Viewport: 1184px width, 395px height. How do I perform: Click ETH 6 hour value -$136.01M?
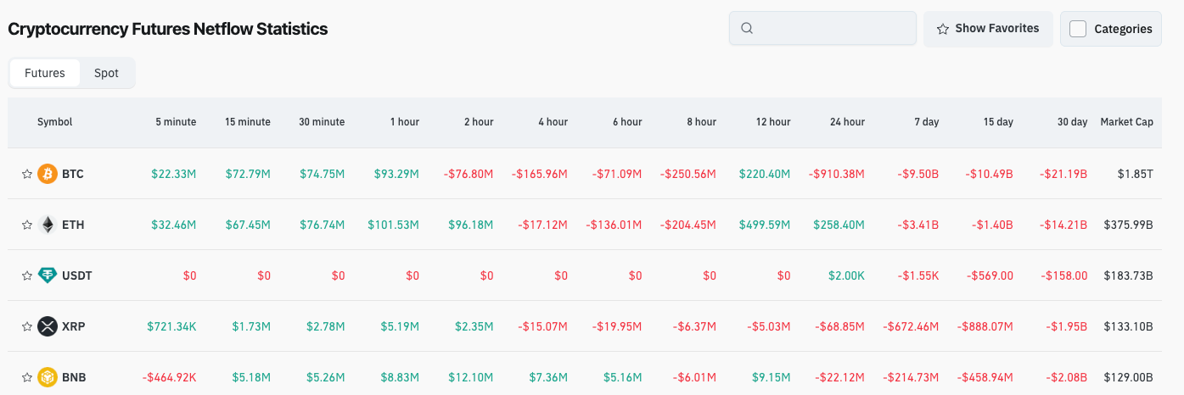tap(614, 225)
